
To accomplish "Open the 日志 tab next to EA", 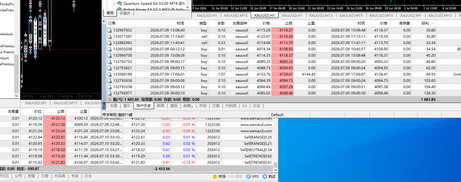I will [x=256, y=106].
